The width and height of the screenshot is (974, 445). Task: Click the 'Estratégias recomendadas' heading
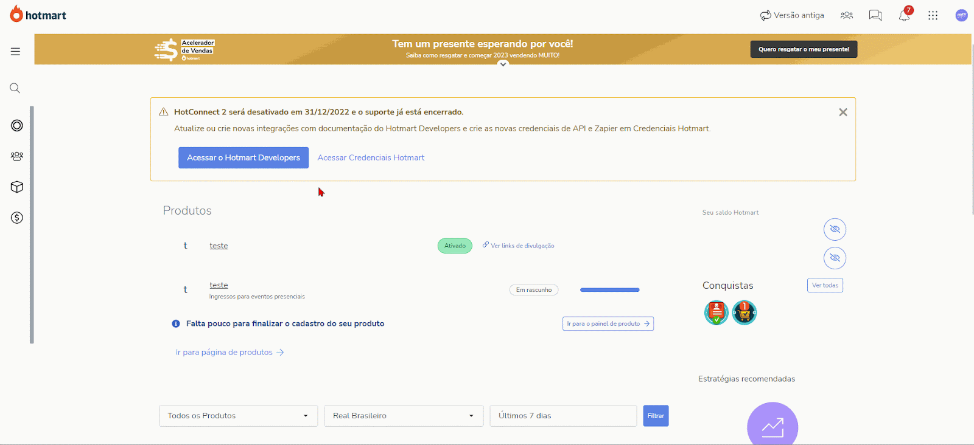746,379
